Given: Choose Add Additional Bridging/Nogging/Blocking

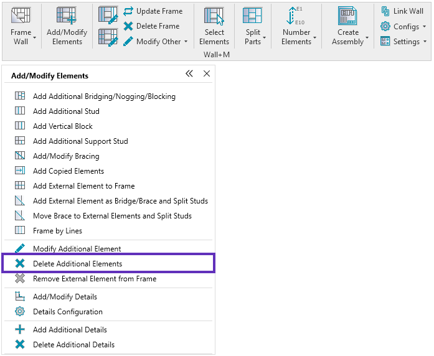Looking at the screenshot, I should [x=104, y=96].
